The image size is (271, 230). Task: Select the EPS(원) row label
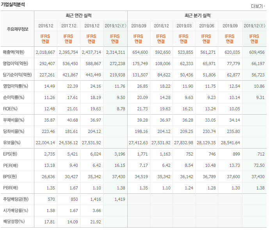coord(10,154)
